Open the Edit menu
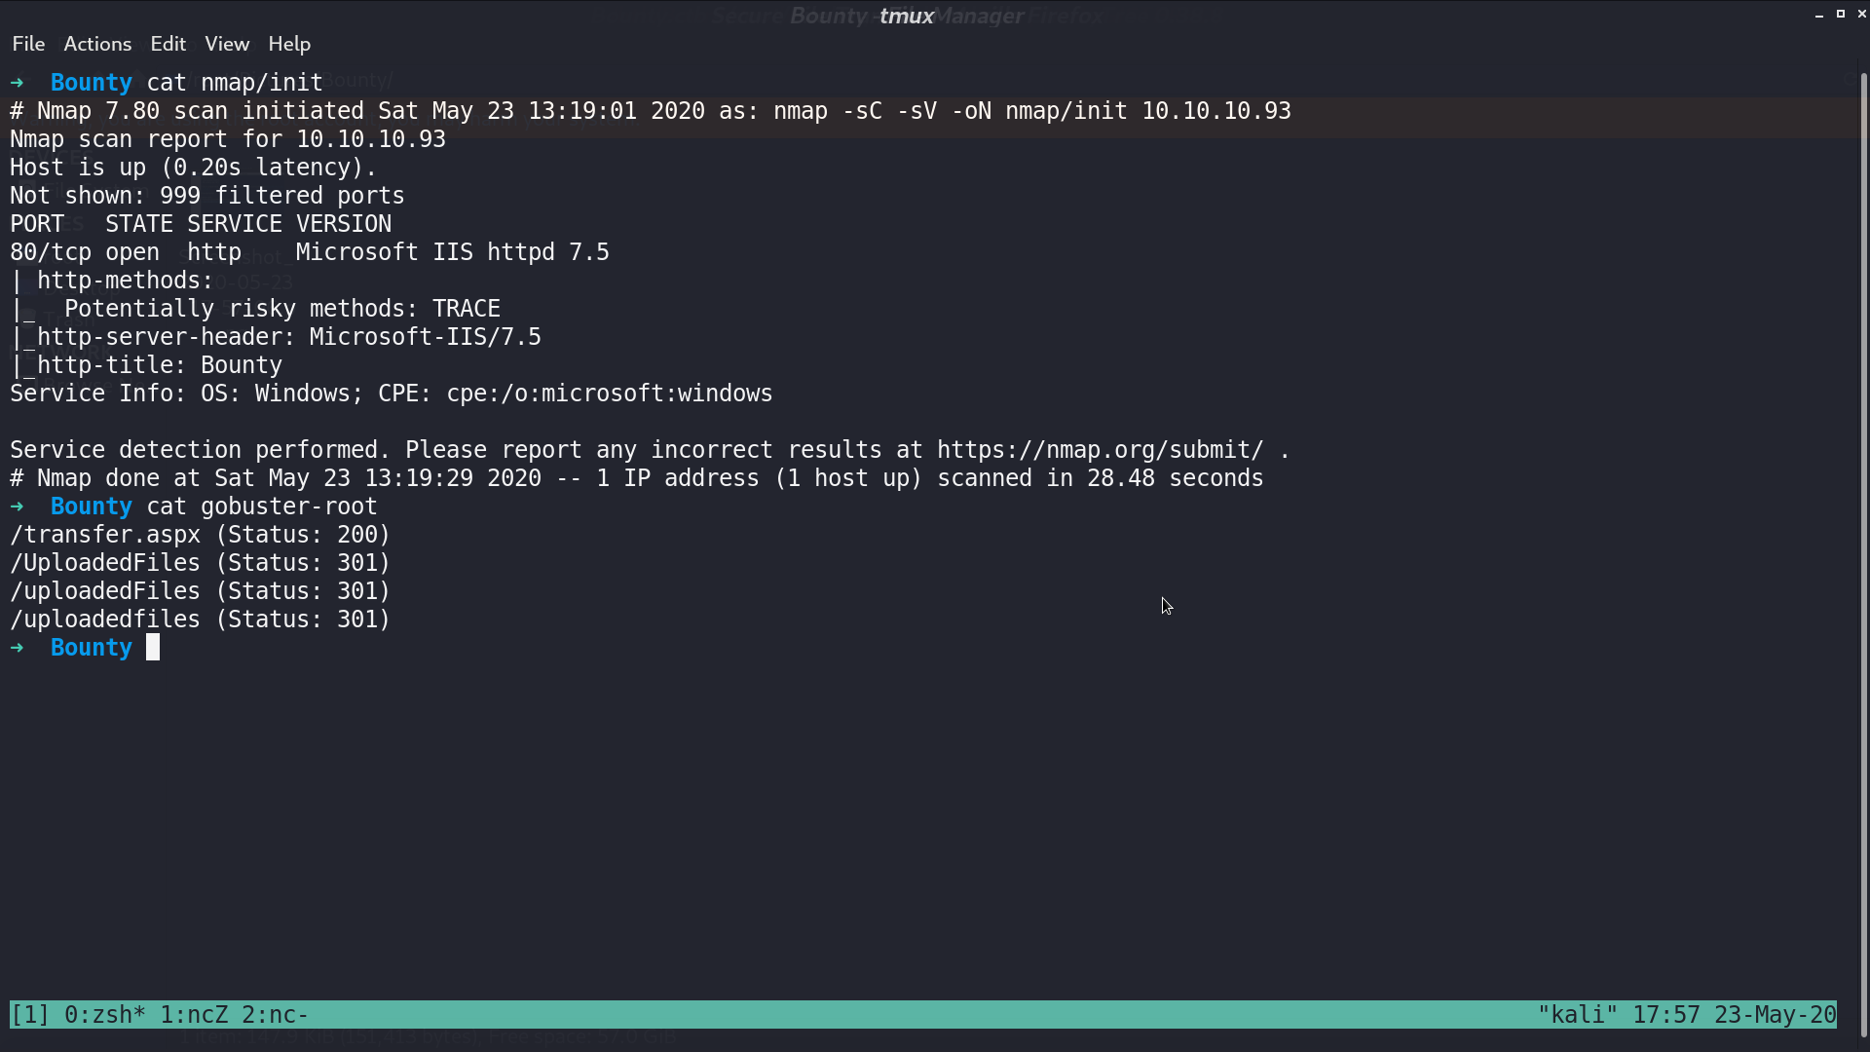The height and width of the screenshot is (1052, 1870). tap(168, 44)
